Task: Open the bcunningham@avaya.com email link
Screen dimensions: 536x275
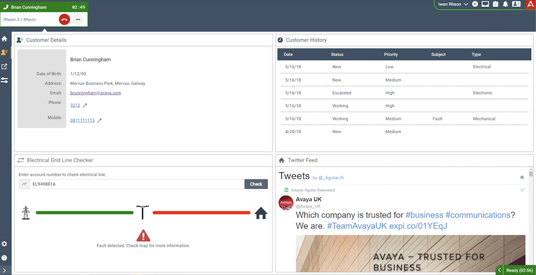Action: 96,93
